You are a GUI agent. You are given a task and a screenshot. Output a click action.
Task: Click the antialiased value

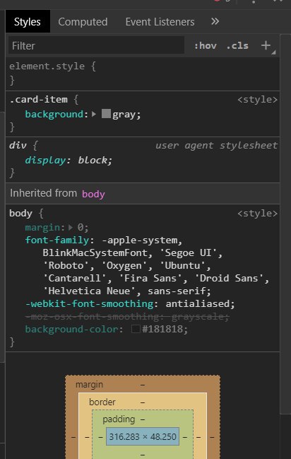click(197, 303)
